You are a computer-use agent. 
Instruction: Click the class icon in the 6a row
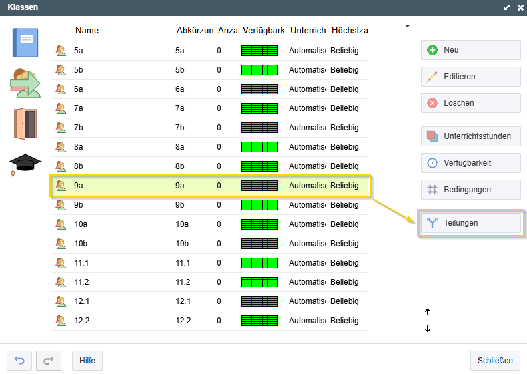[x=61, y=89]
